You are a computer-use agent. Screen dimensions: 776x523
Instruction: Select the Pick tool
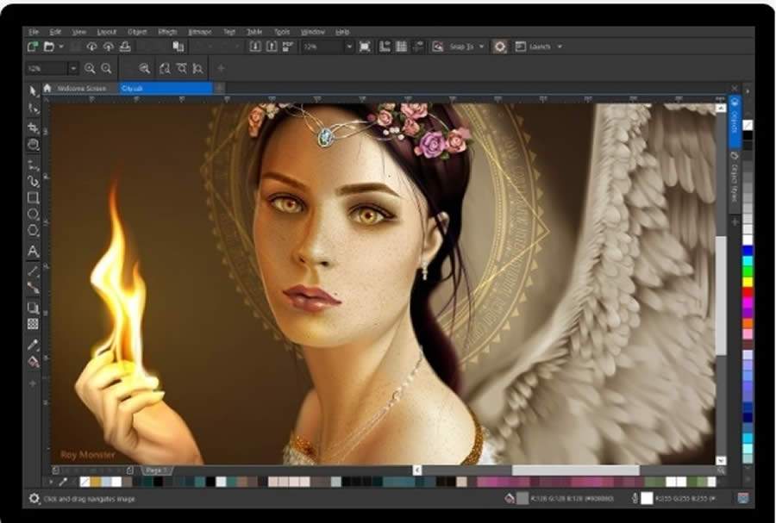click(x=34, y=90)
